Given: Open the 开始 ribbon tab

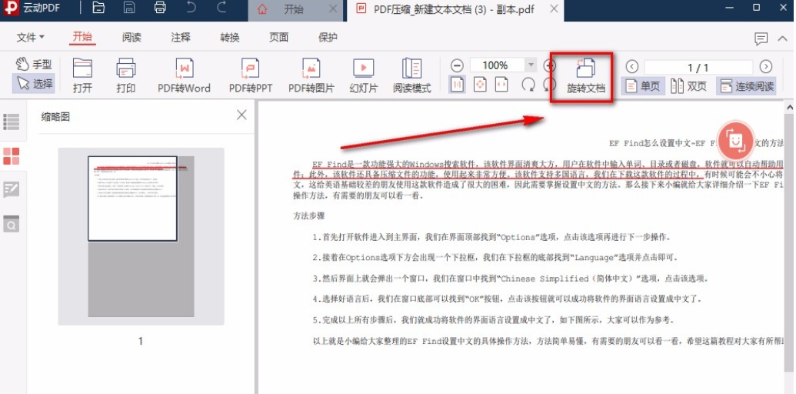Looking at the screenshot, I should pyautogui.click(x=82, y=37).
